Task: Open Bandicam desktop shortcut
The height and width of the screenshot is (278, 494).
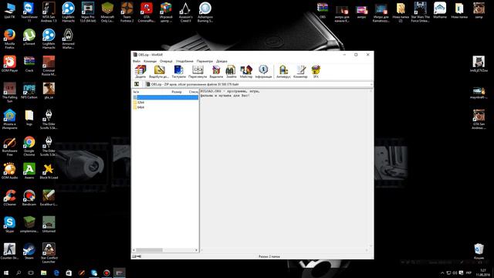Action: coord(29,198)
